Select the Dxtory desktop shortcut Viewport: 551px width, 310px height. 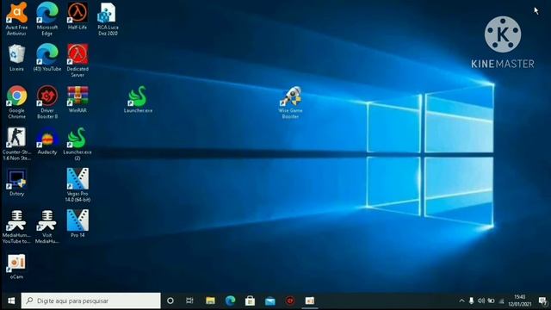click(x=16, y=183)
